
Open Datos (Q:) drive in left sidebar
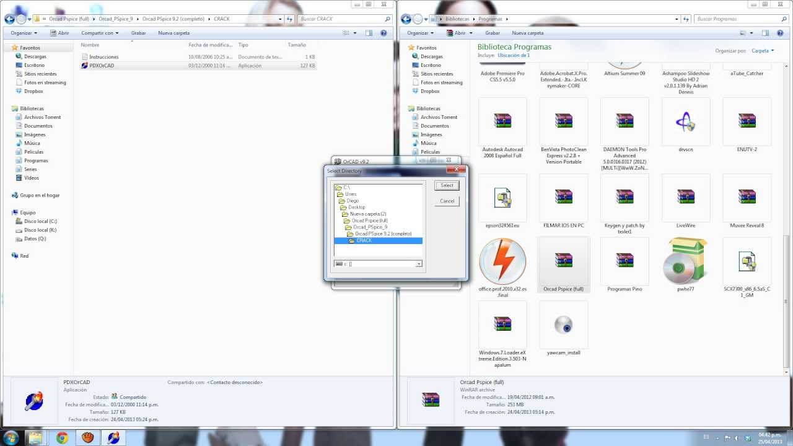pos(35,238)
